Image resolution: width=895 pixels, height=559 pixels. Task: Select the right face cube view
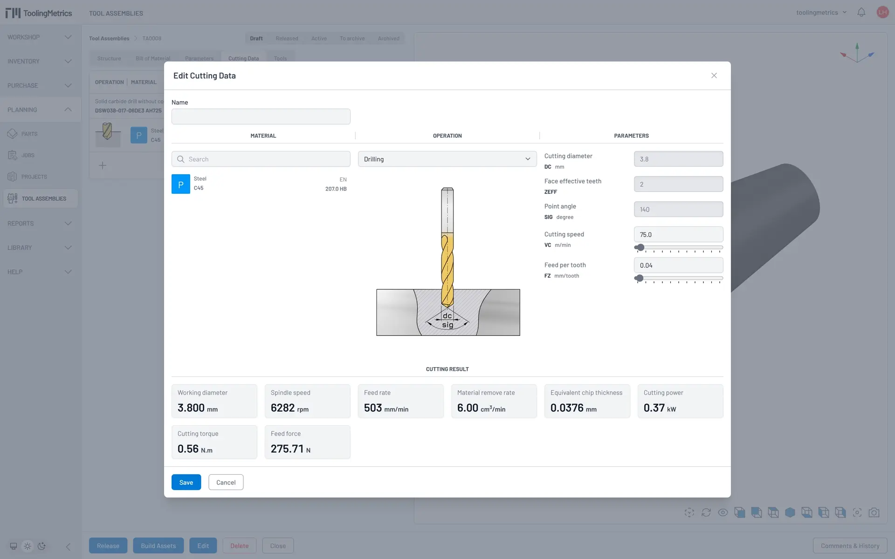pos(840,512)
